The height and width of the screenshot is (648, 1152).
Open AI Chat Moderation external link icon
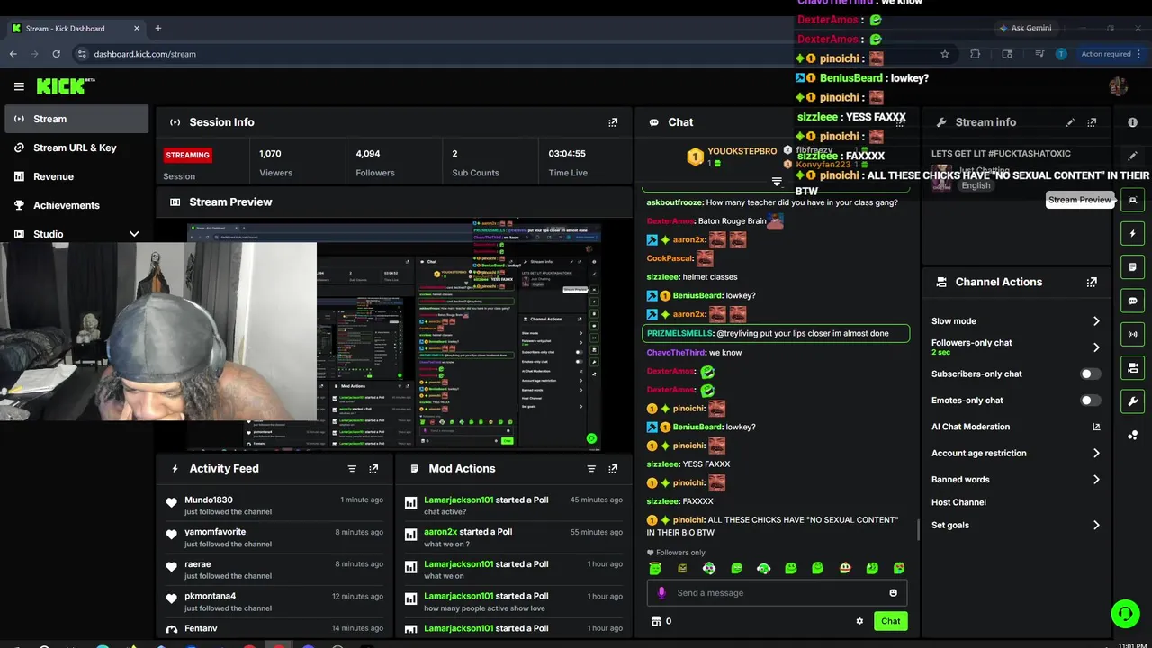[1096, 427]
